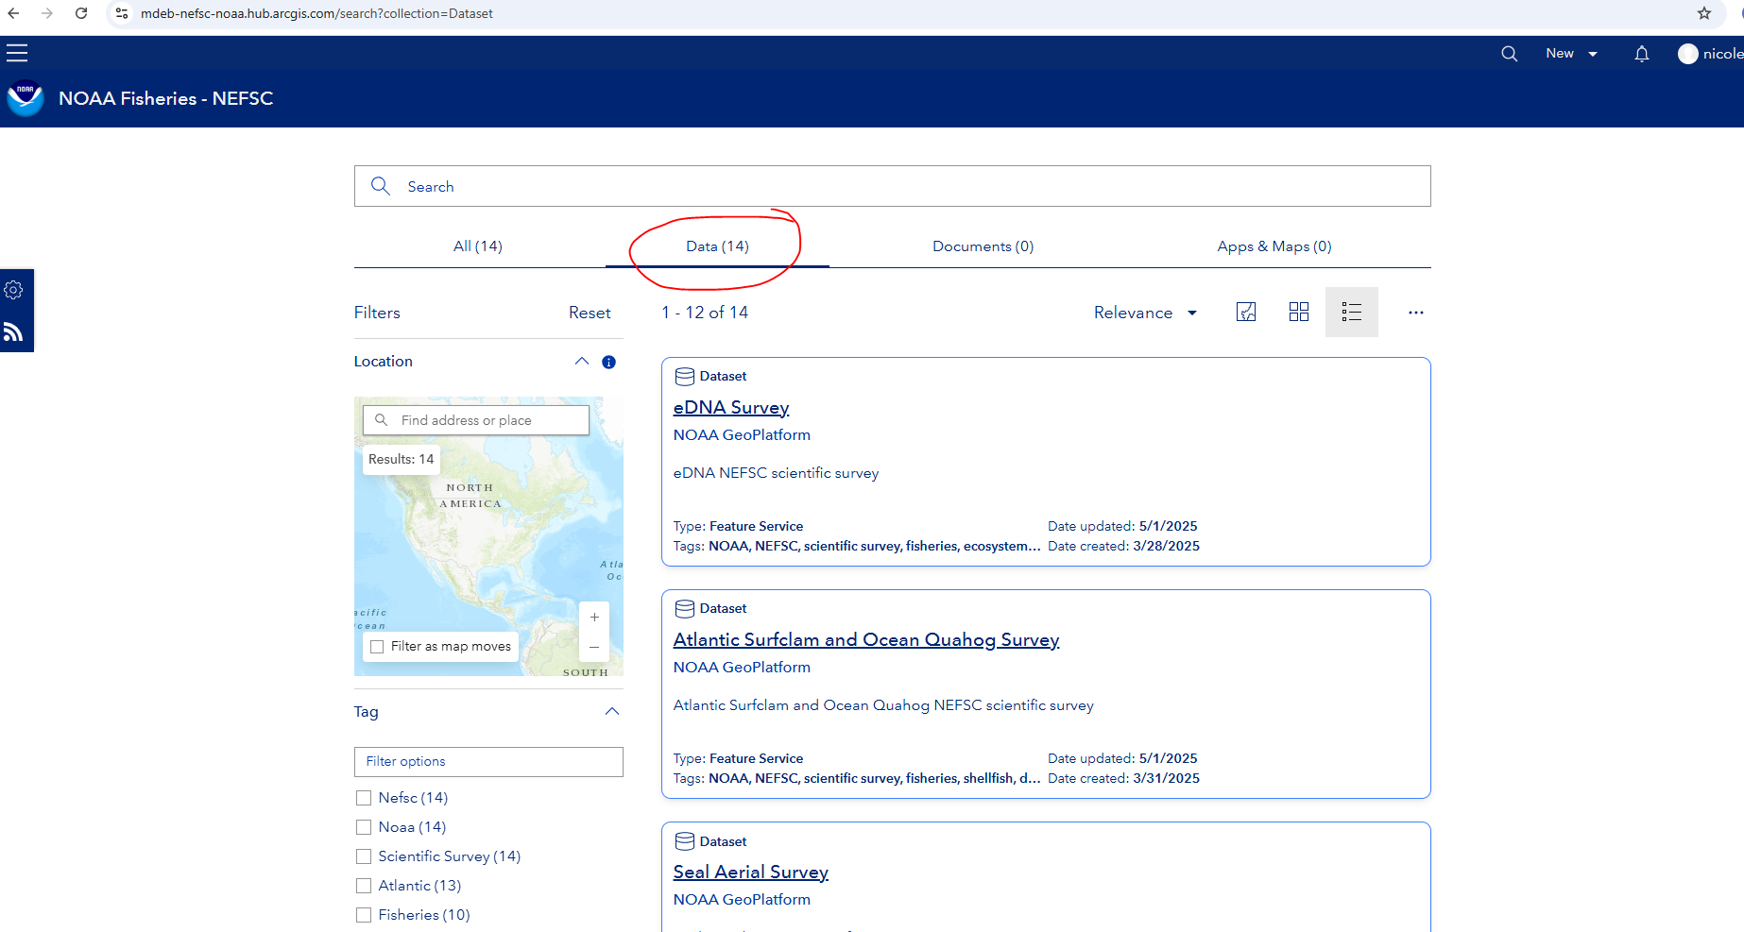Screen dimensions: 1744x932
Task: Open Atlantic Surfclam and Ocean Quahog Survey
Action: click(866, 640)
